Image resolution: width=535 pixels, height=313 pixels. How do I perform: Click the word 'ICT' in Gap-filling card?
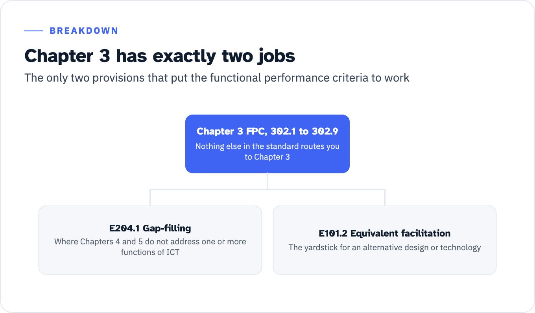pyautogui.click(x=172, y=252)
